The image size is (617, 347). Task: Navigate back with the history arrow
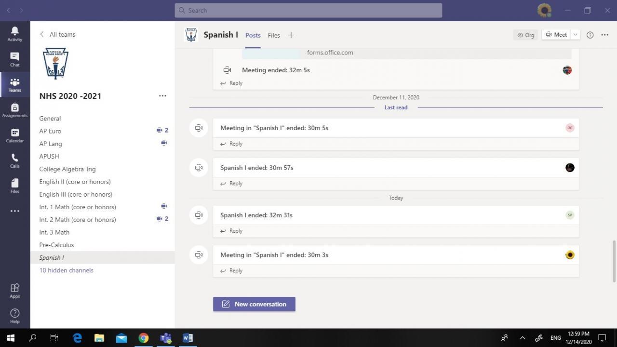[8, 10]
